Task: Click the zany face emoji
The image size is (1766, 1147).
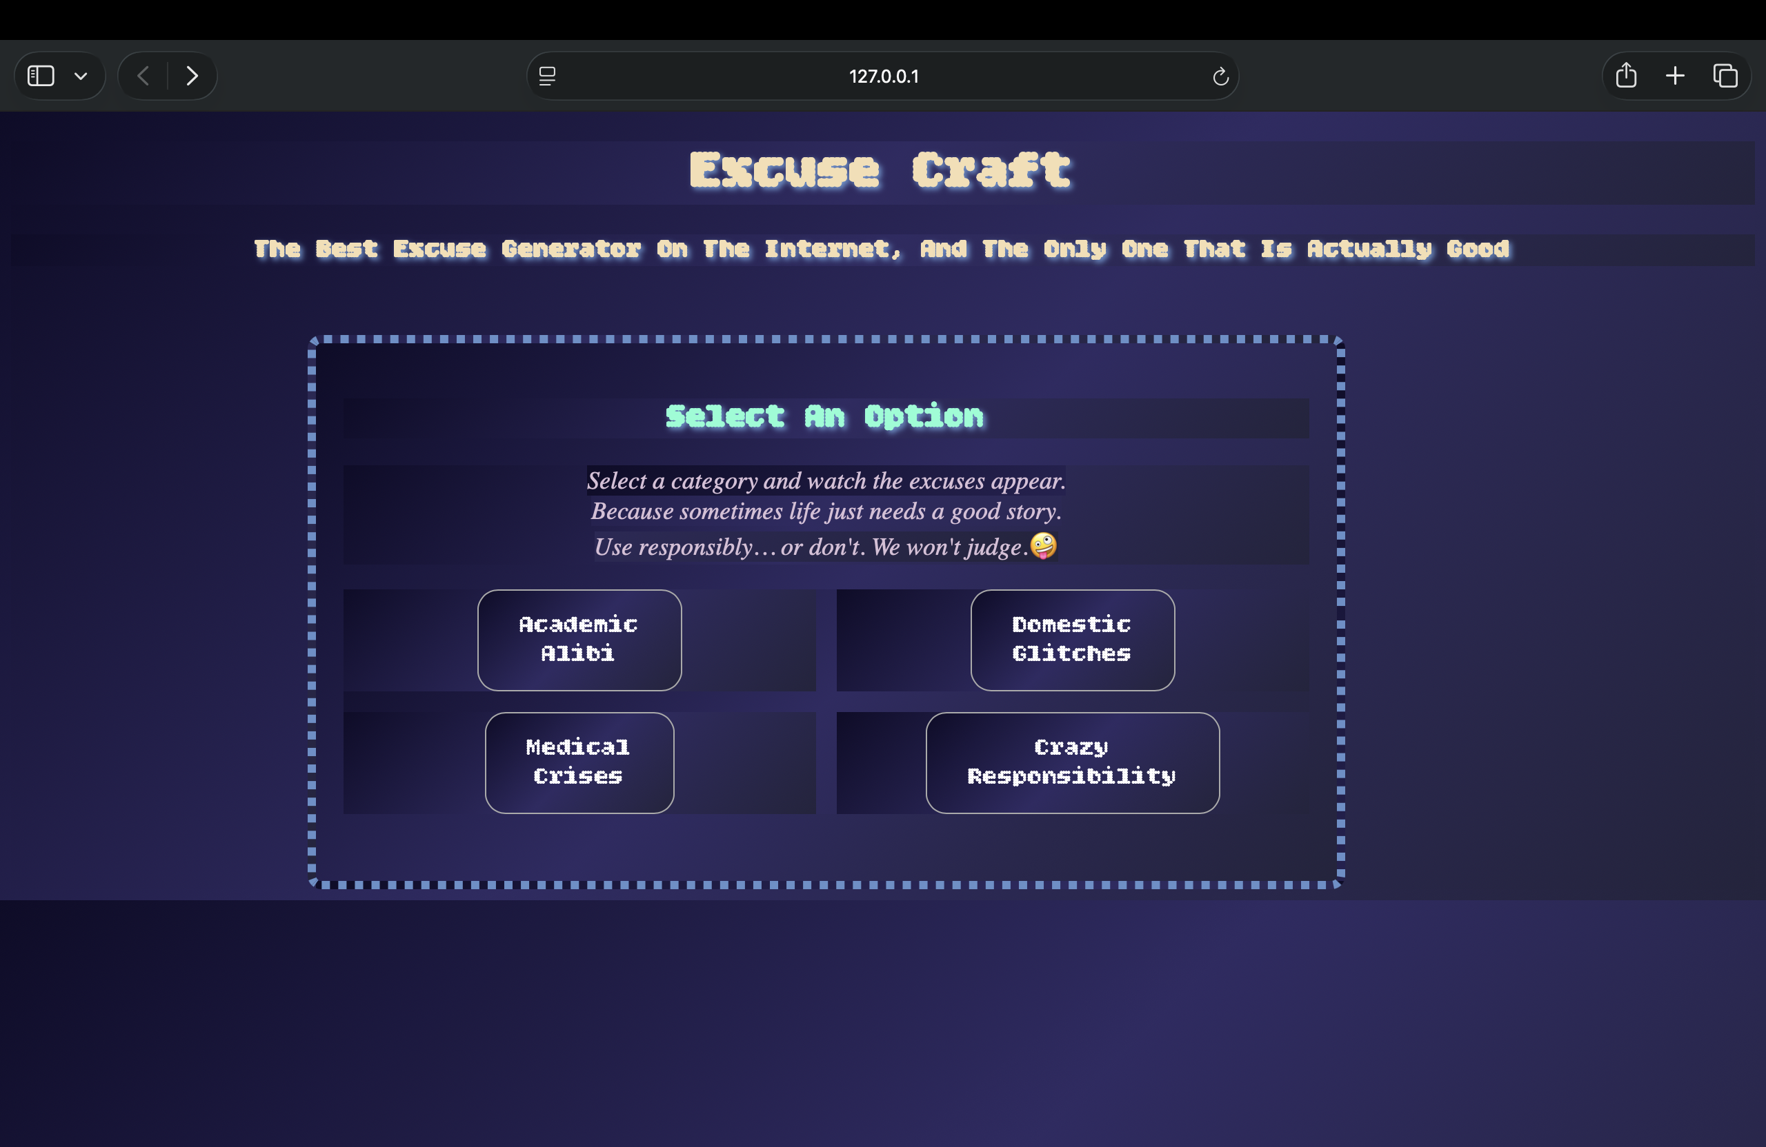Action: click(x=1043, y=547)
